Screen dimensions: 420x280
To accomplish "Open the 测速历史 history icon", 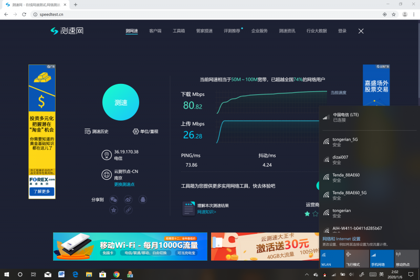I will coord(87,131).
